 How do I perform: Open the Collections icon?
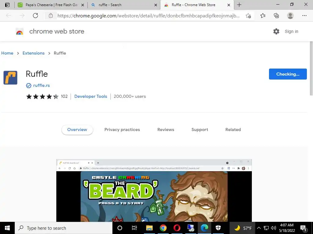tap(276, 16)
